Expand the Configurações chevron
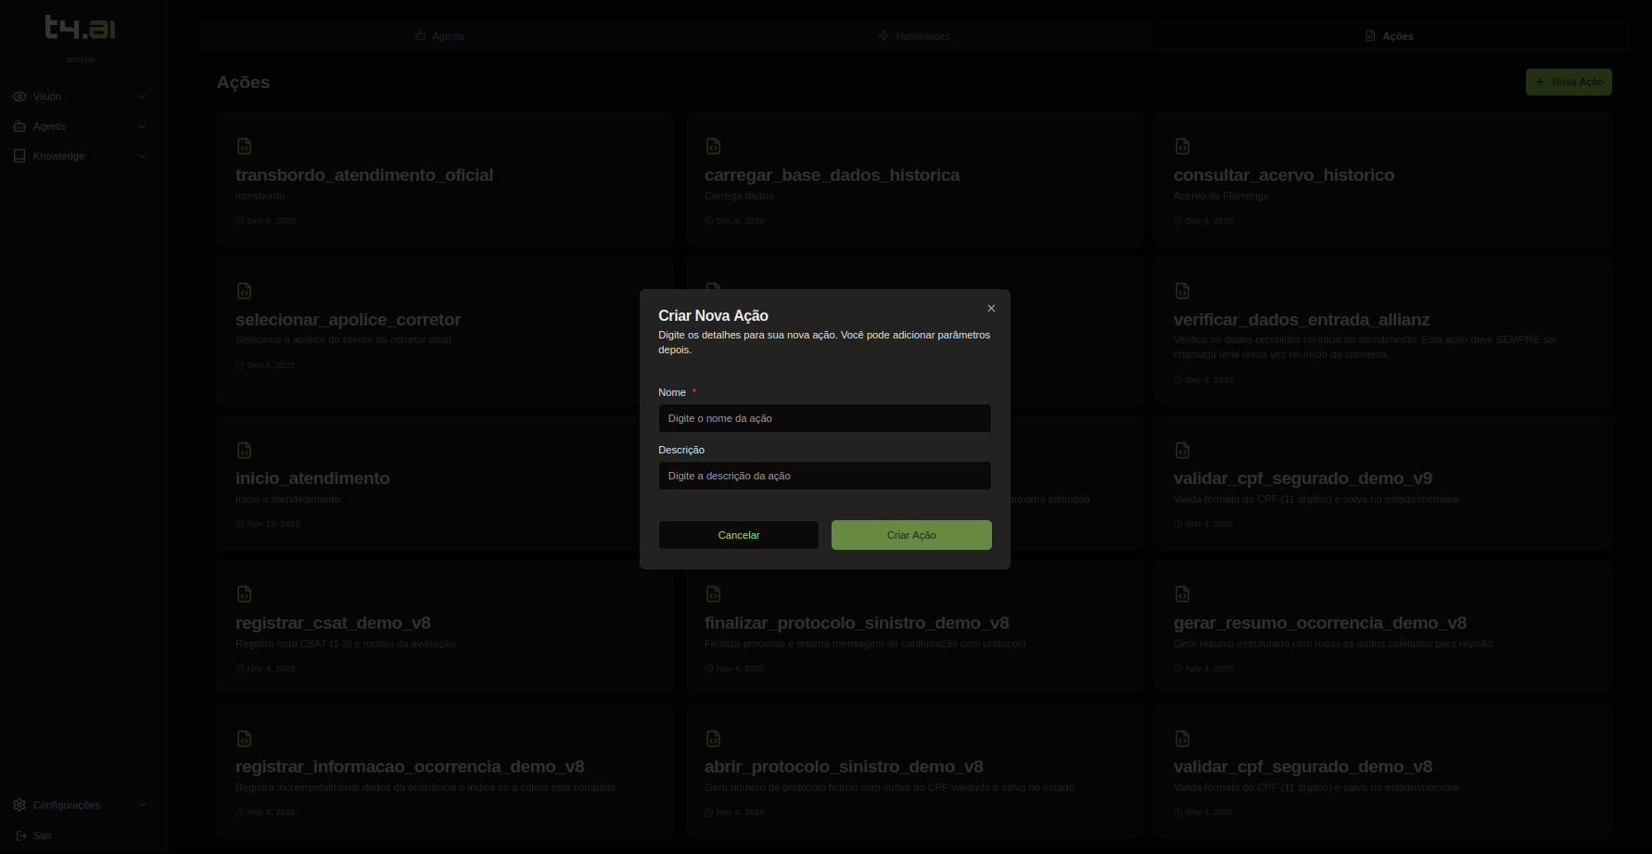1652x854 pixels. (142, 805)
